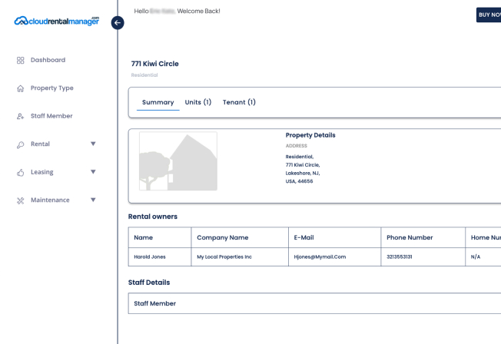This screenshot has height=344, width=501.
Task: Click the Property Type house icon
Action: tap(21, 88)
